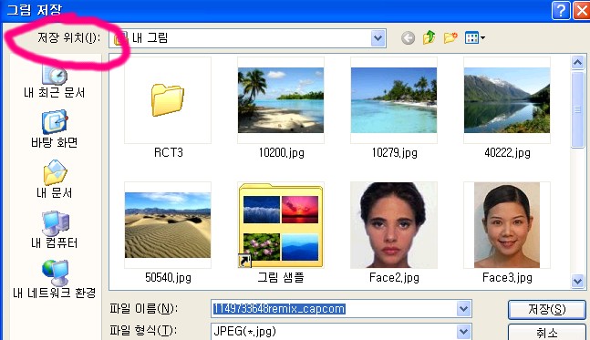Close the 그림 저장 dialog
This screenshot has height=340, width=590.
pos(582,10)
